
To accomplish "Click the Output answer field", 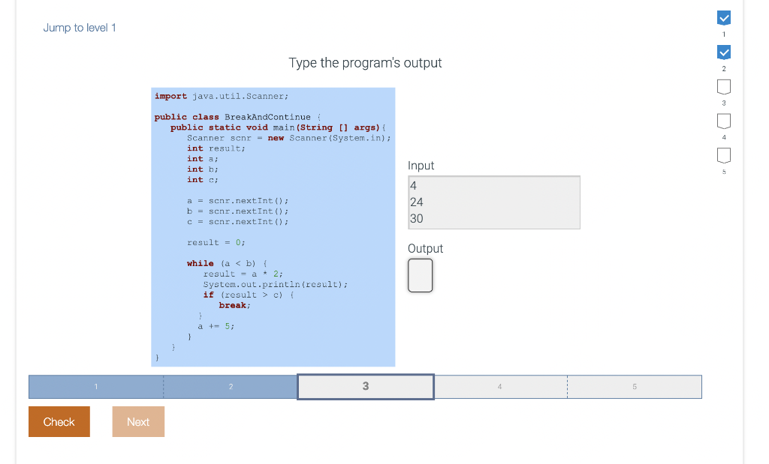I will [420, 275].
